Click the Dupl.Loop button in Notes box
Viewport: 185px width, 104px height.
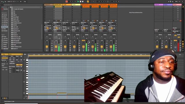(x=12, y=63)
